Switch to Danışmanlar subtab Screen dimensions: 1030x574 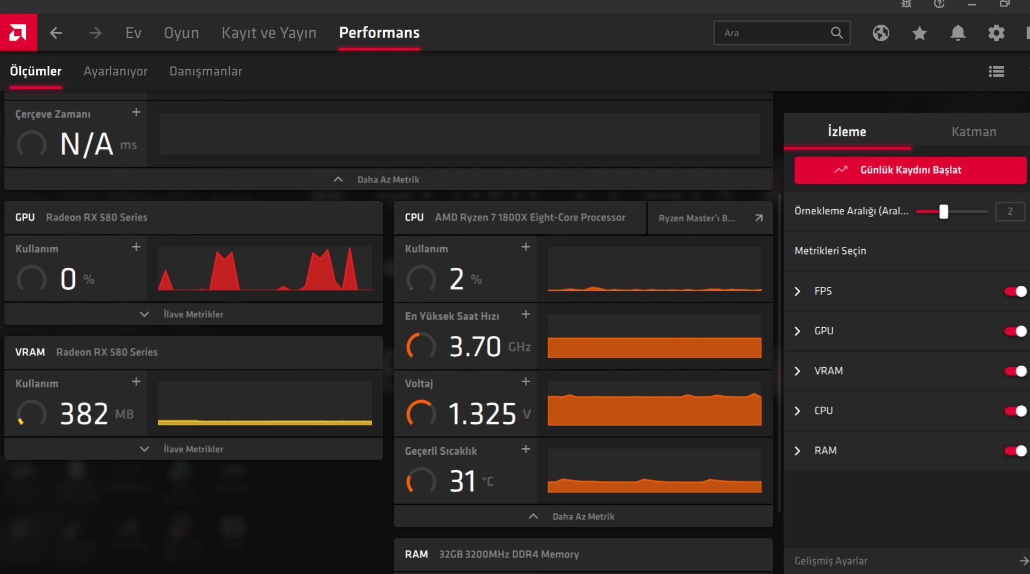(x=206, y=71)
